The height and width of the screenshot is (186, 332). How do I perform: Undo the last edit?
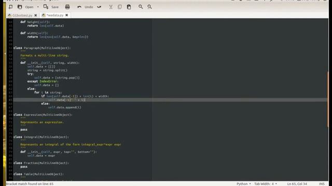pyautogui.click(x=85, y=7)
